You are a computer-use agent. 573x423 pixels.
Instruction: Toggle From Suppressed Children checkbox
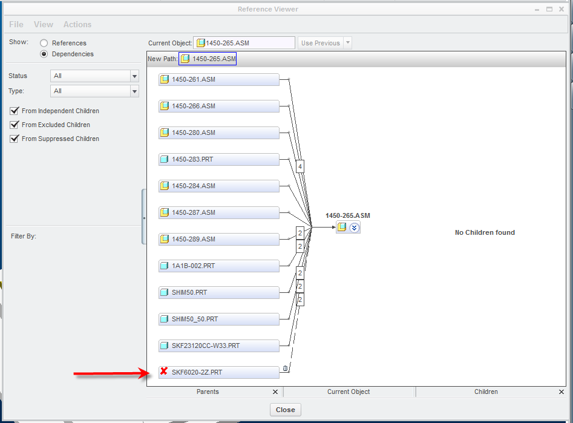[x=15, y=139]
